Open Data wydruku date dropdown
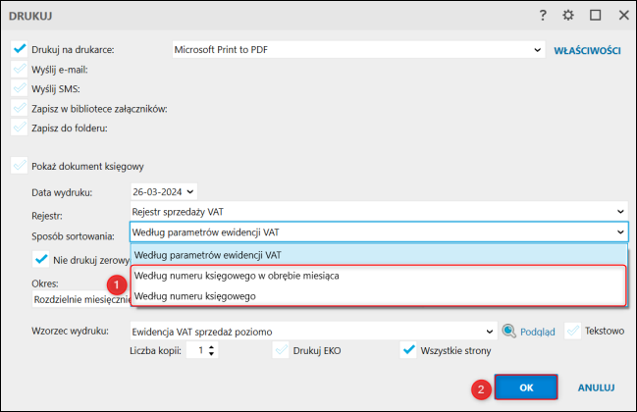The width and height of the screenshot is (637, 412). pos(190,191)
